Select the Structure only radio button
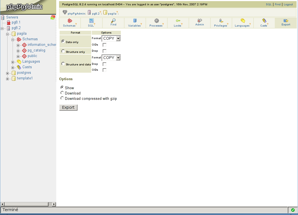Screen dimensions: 298x215 [x=62, y=51]
